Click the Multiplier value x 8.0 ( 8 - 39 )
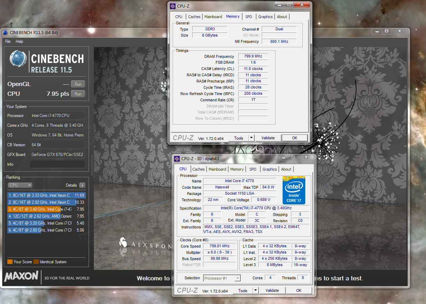Screen dimensions: 426x304 219,252
